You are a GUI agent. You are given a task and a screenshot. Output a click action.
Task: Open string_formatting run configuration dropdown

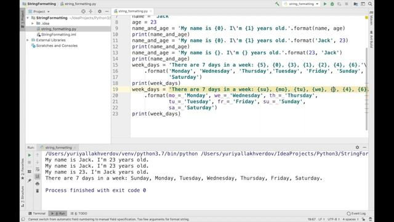pyautogui.click(x=301, y=4)
